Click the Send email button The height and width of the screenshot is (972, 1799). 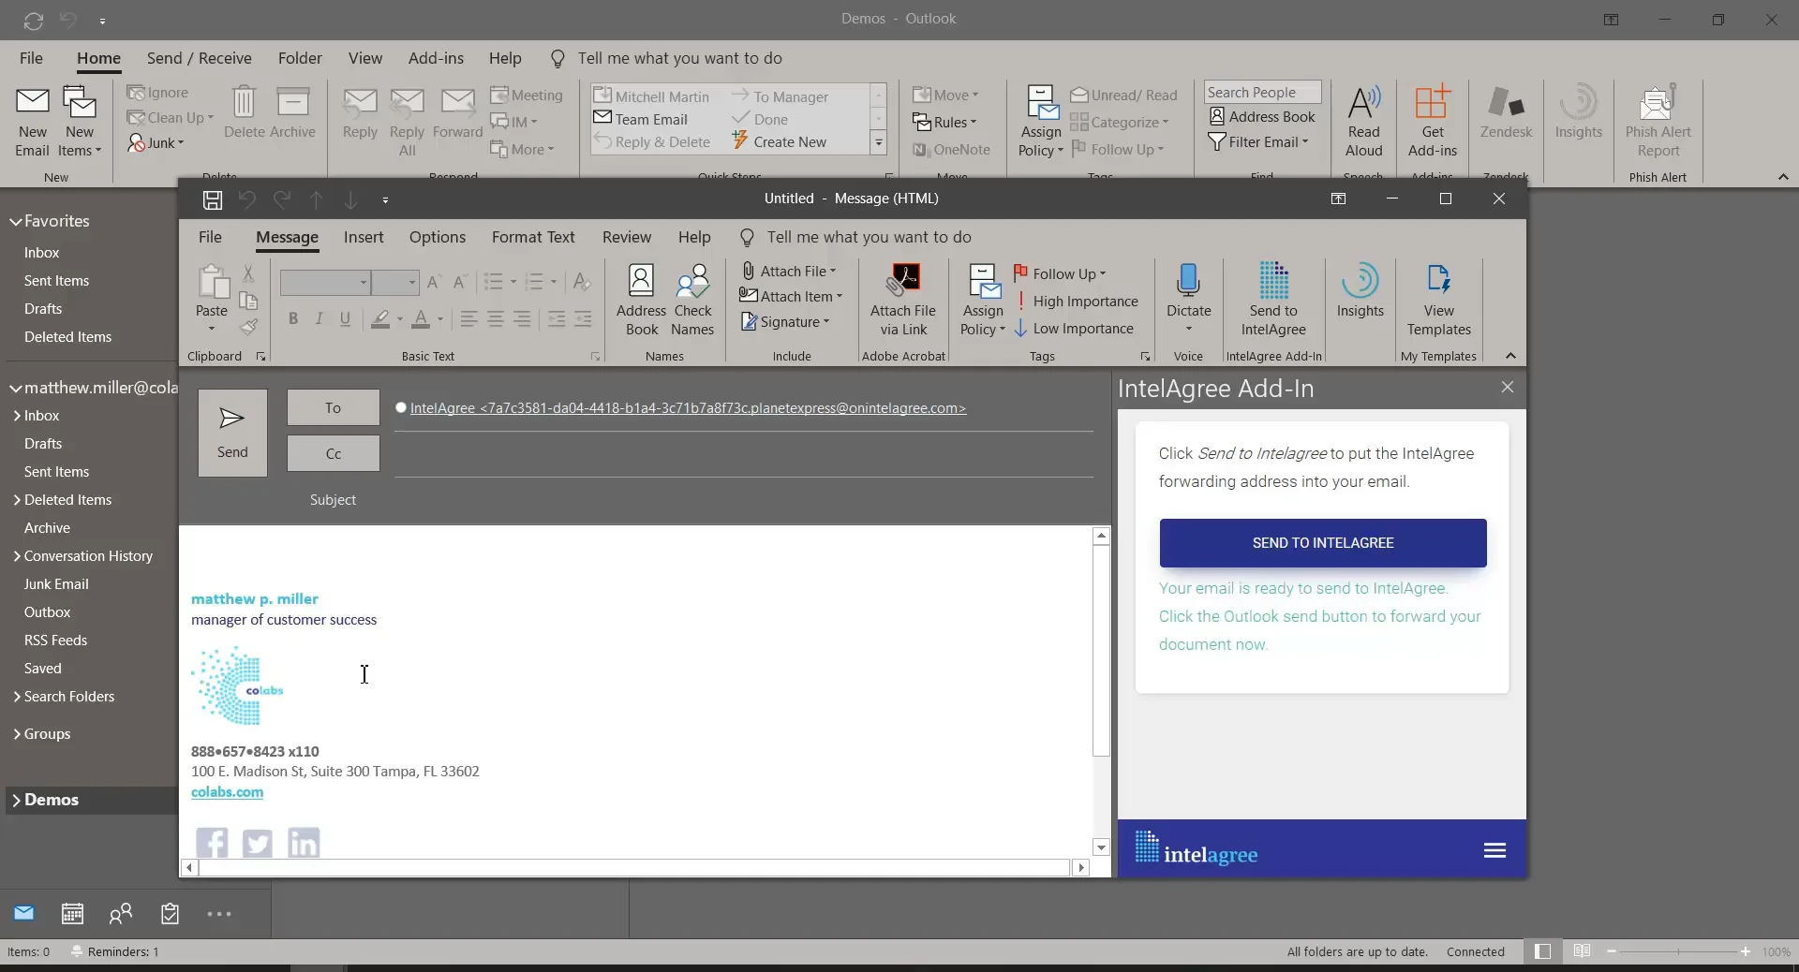[x=232, y=433]
